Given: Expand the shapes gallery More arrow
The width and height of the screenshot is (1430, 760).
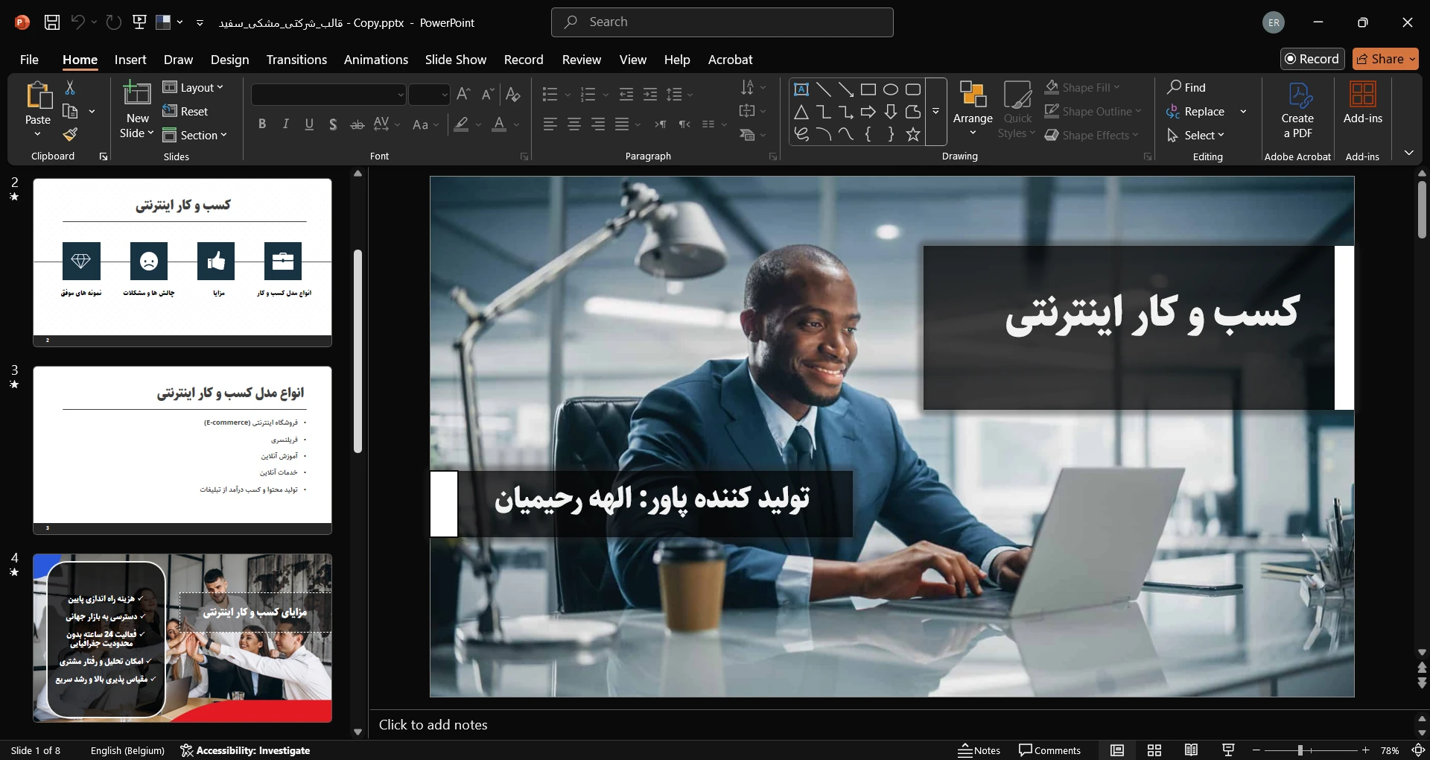Looking at the screenshot, I should point(936,112).
